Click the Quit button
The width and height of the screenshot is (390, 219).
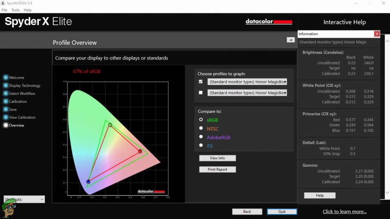pyautogui.click(x=282, y=211)
